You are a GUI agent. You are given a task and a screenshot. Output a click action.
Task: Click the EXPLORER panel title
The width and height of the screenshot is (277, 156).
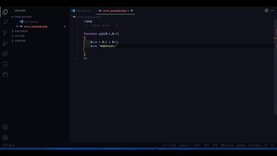20,10
